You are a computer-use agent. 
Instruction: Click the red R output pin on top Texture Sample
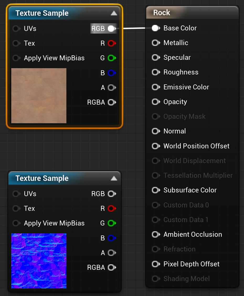click(x=112, y=43)
